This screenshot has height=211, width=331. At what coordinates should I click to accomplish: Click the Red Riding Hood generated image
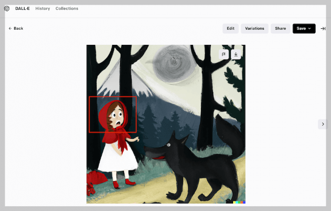[166, 124]
